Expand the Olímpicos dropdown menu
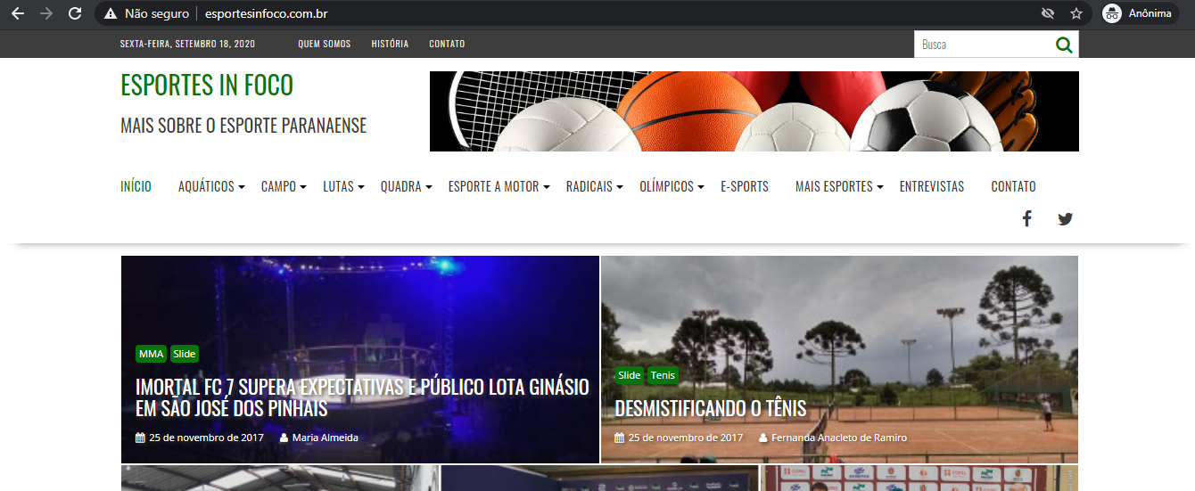This screenshot has height=491, width=1195. pyautogui.click(x=672, y=186)
